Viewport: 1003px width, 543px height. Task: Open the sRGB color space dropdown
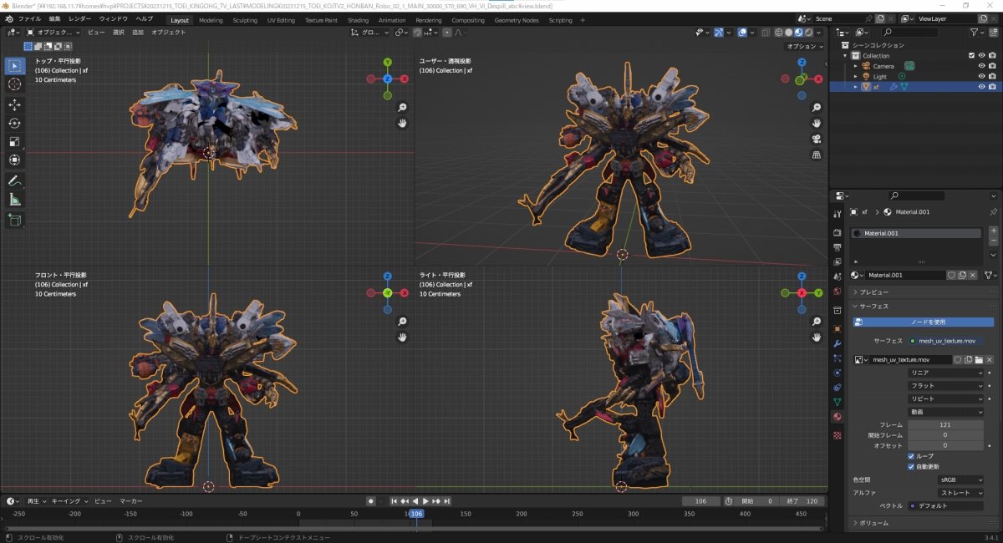960,480
